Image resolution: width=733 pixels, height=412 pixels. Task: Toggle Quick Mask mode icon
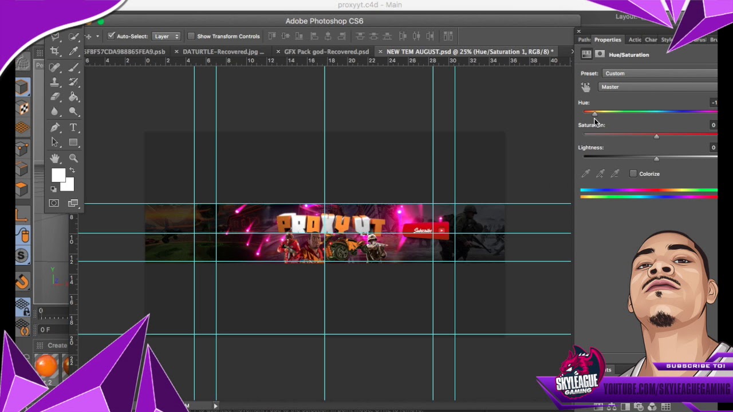click(x=54, y=203)
